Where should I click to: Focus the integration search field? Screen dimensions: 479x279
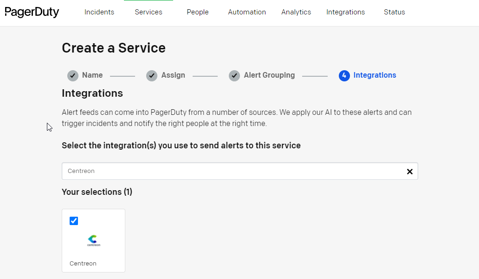[x=240, y=171]
